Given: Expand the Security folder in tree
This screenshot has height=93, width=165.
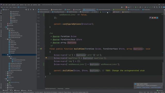Looking at the screenshot, I should pos(6,74).
